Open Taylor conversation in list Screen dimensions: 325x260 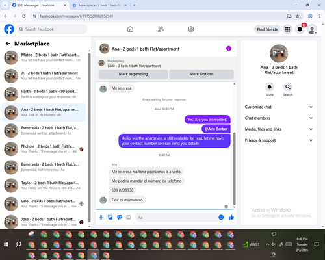coord(44,185)
